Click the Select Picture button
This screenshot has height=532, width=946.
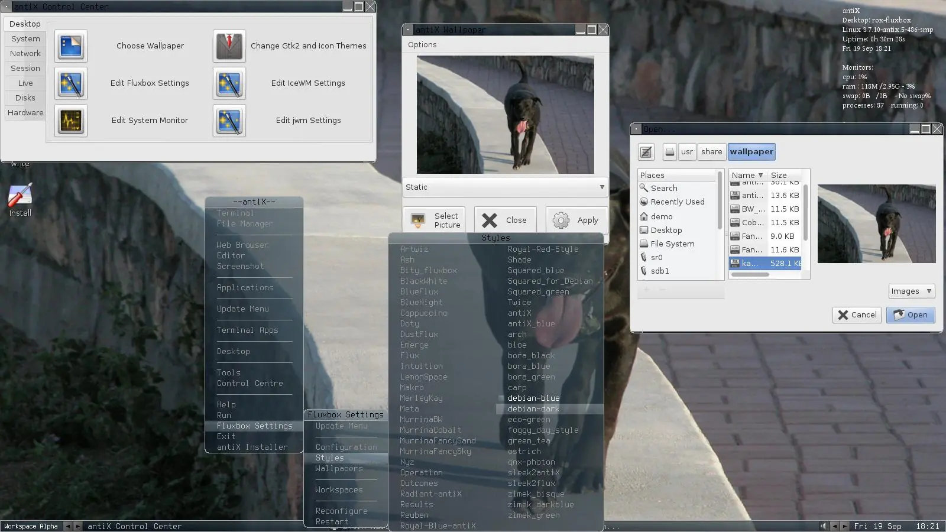coord(435,220)
